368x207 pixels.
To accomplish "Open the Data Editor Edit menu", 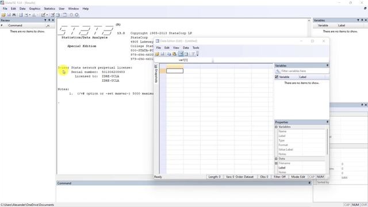I will 167,48.
